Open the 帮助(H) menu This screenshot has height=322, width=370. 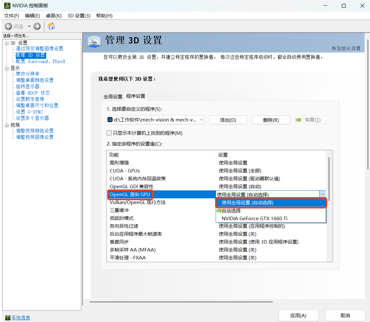coord(104,16)
